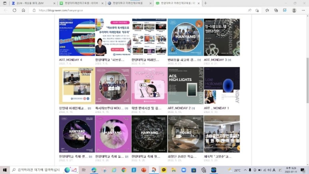Viewport: 309px width, 174px height.
Task: Click the ART_MONDAY 2 post title
Action: pos(179,108)
